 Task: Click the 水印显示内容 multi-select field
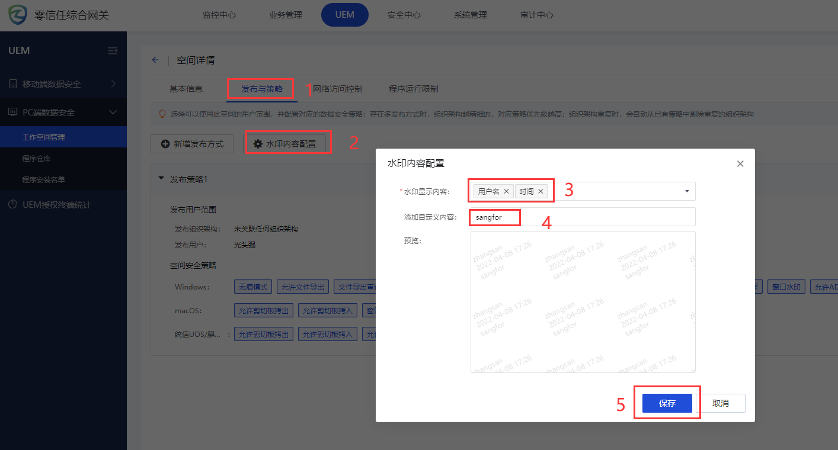click(x=583, y=191)
